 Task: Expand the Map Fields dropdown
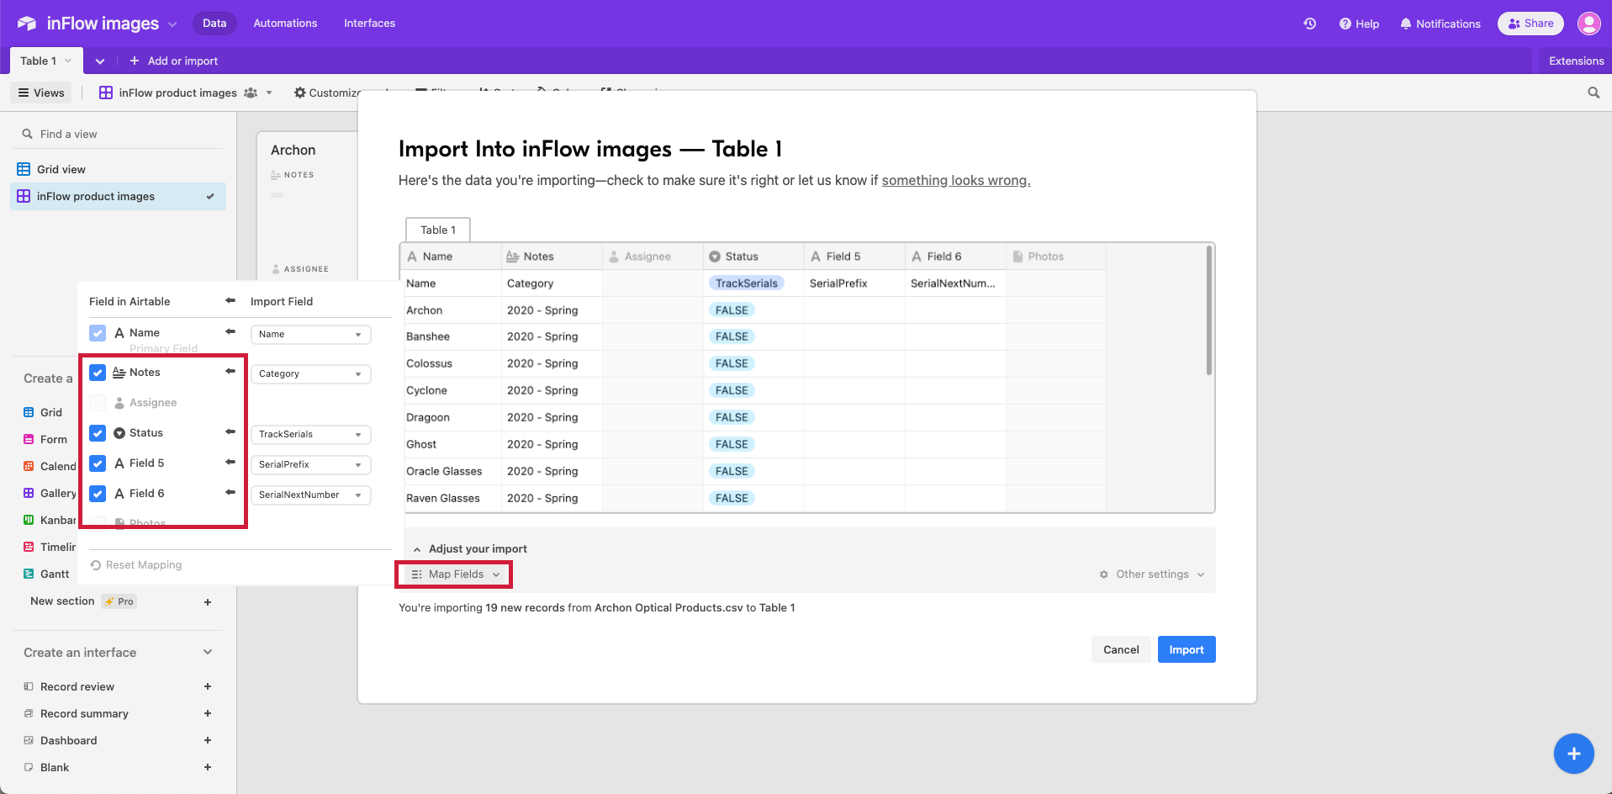click(455, 574)
